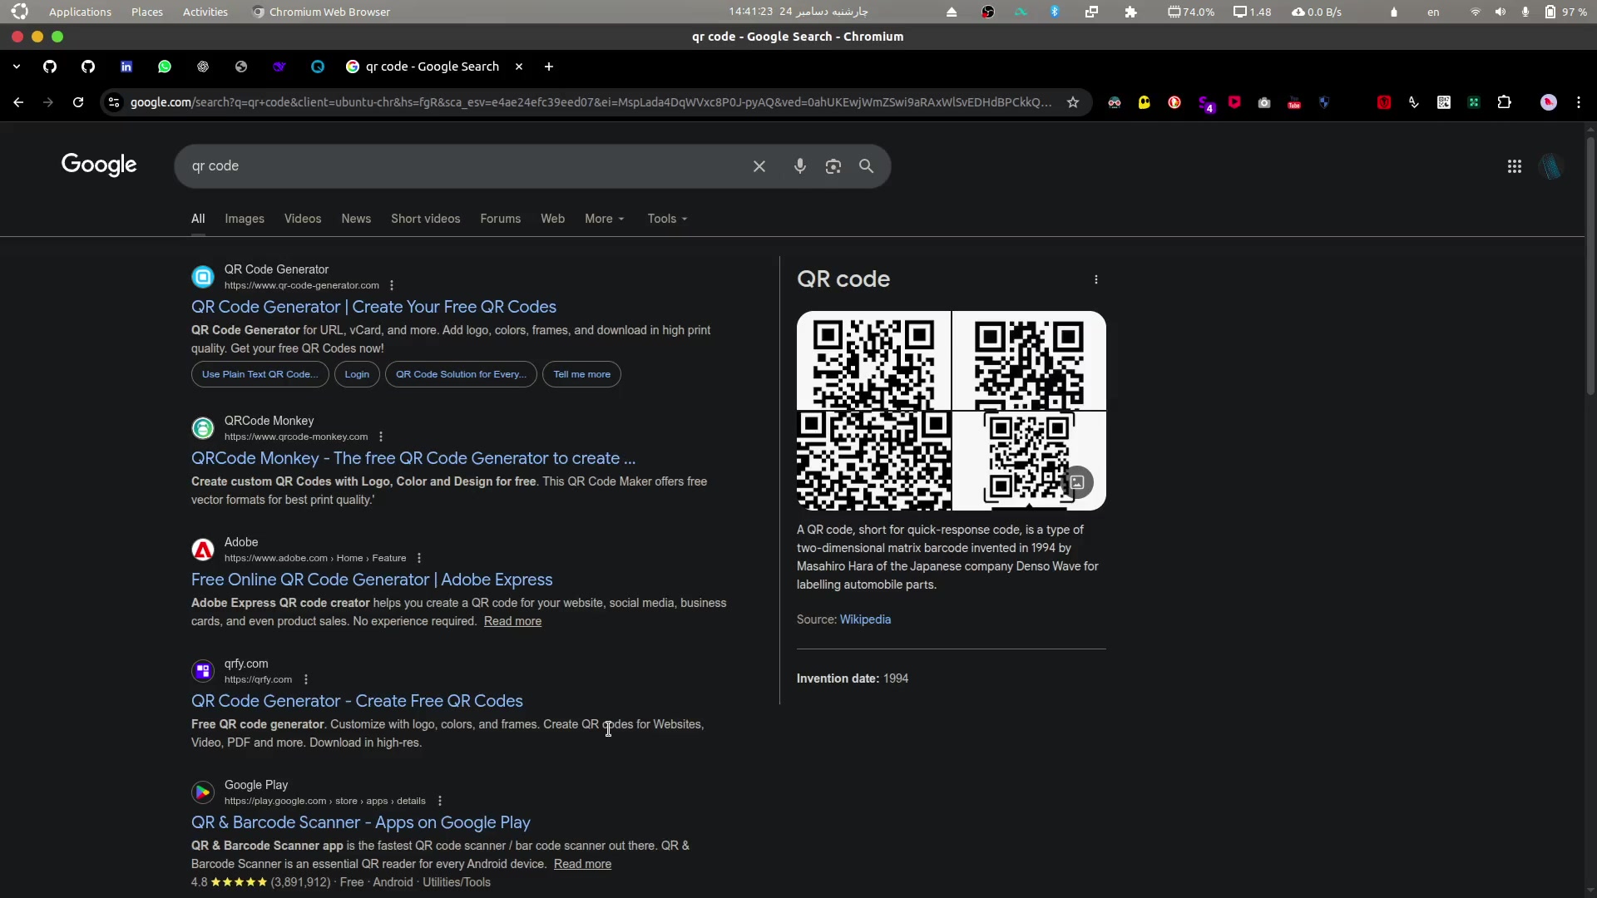Open the Tools dropdown
Image resolution: width=1597 pixels, height=898 pixels.
(x=667, y=219)
